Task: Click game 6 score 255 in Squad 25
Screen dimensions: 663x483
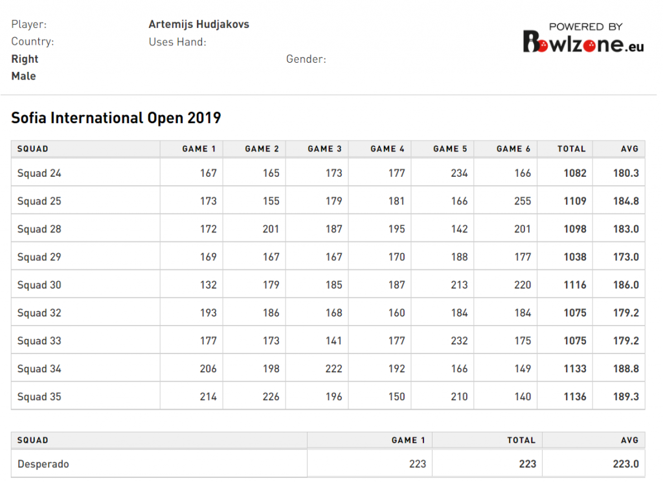Action: [523, 201]
